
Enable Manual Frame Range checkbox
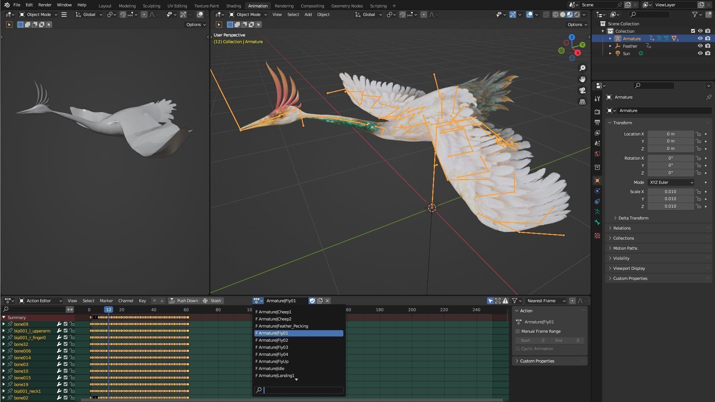coord(518,331)
